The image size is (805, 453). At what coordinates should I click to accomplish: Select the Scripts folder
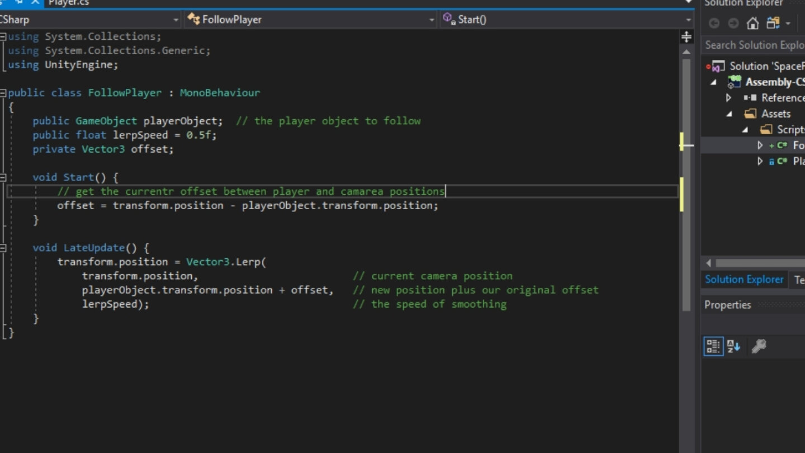point(790,129)
